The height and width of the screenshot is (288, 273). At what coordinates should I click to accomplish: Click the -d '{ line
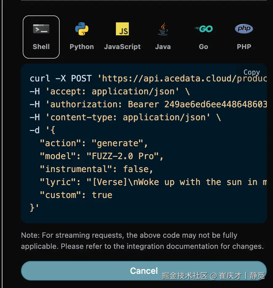pos(42,130)
